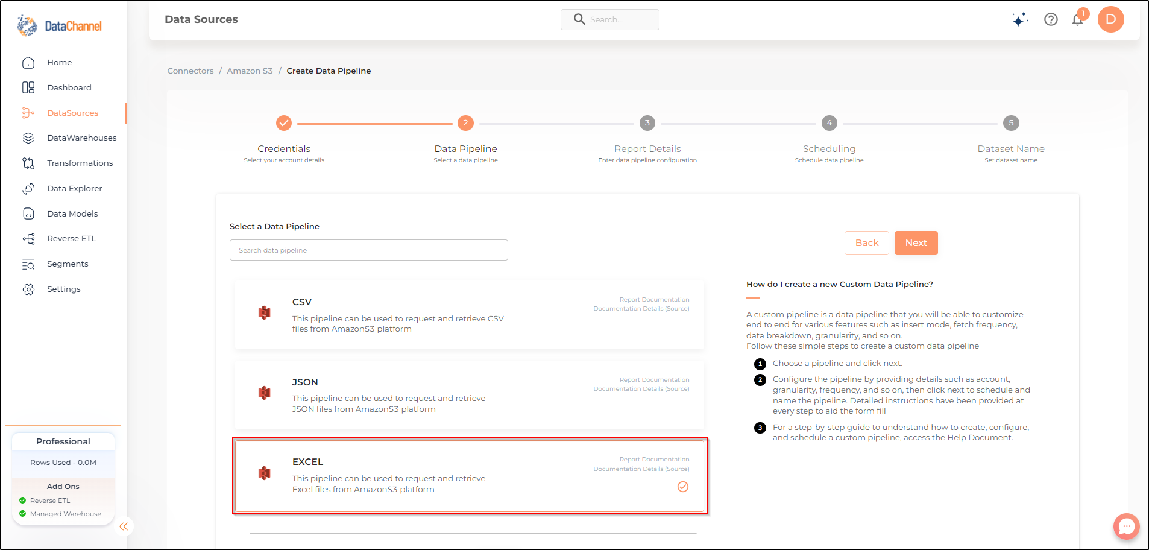Open the DataWarehouses stack icon

tap(28, 138)
